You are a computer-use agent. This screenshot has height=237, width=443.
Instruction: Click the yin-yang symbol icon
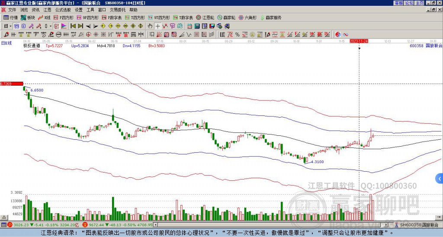pyautogui.click(x=338, y=35)
